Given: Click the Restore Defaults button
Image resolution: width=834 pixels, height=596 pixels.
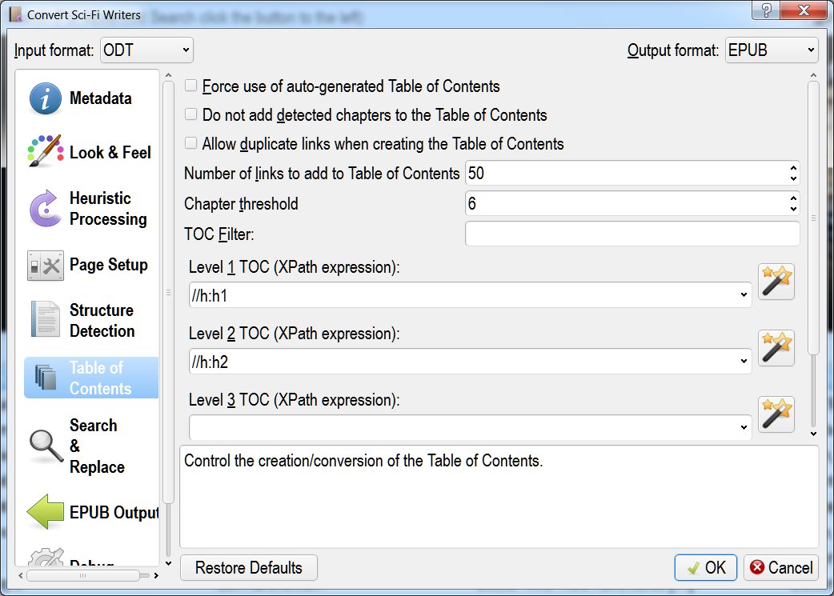Looking at the screenshot, I should pyautogui.click(x=249, y=568).
